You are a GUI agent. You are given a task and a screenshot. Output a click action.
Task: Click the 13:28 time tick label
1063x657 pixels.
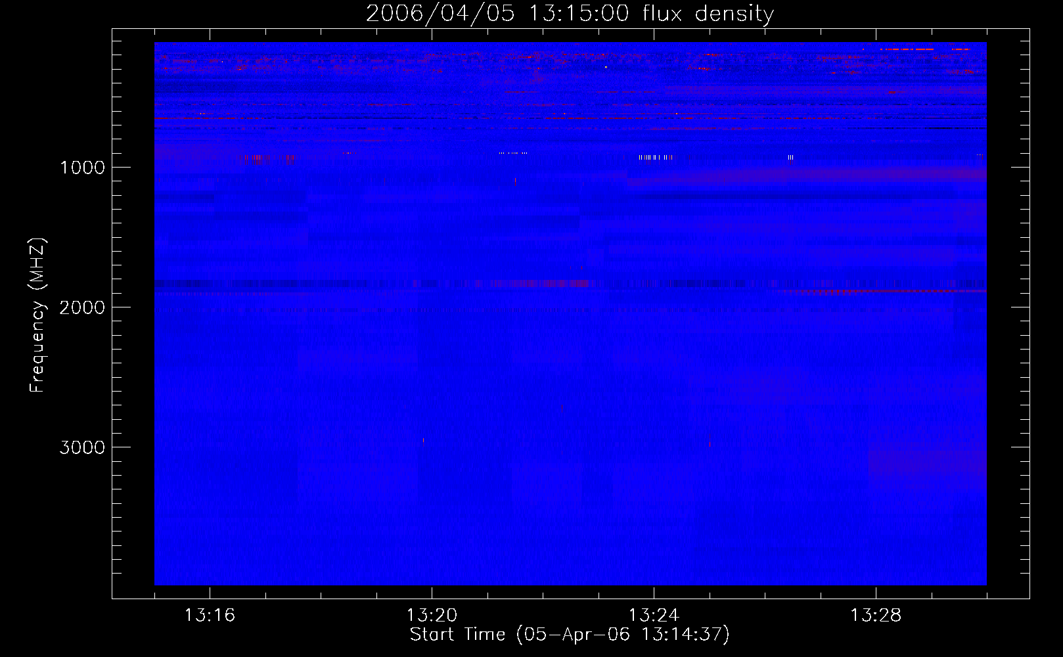click(x=876, y=616)
